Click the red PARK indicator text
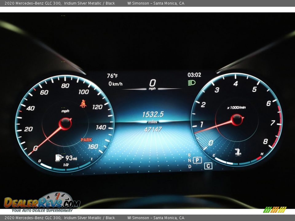295x221 pixels. pyautogui.click(x=86, y=140)
